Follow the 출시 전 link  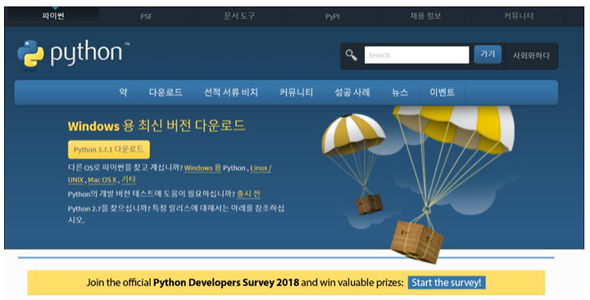click(x=248, y=194)
